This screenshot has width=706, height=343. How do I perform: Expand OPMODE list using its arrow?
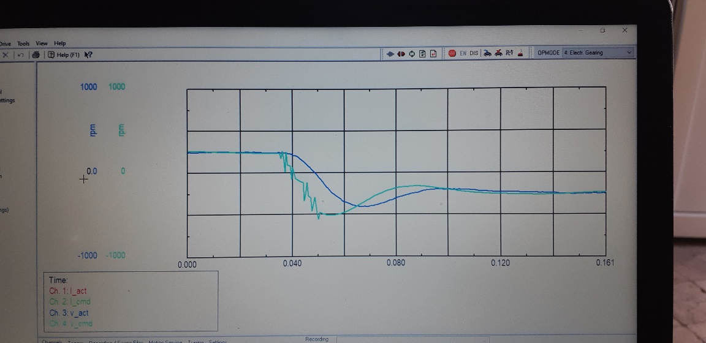pos(629,53)
